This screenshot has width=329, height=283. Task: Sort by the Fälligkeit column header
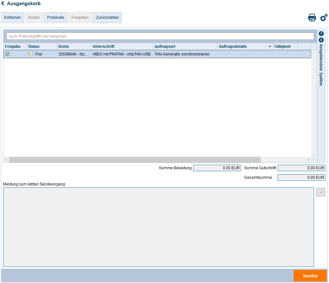tap(285, 46)
